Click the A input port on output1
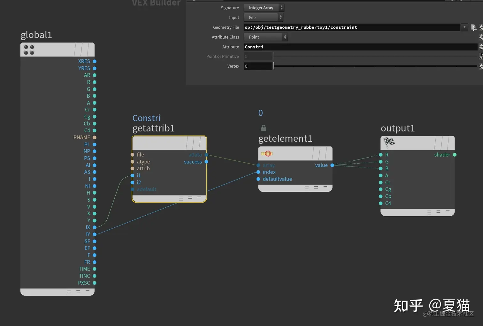 [x=381, y=175]
